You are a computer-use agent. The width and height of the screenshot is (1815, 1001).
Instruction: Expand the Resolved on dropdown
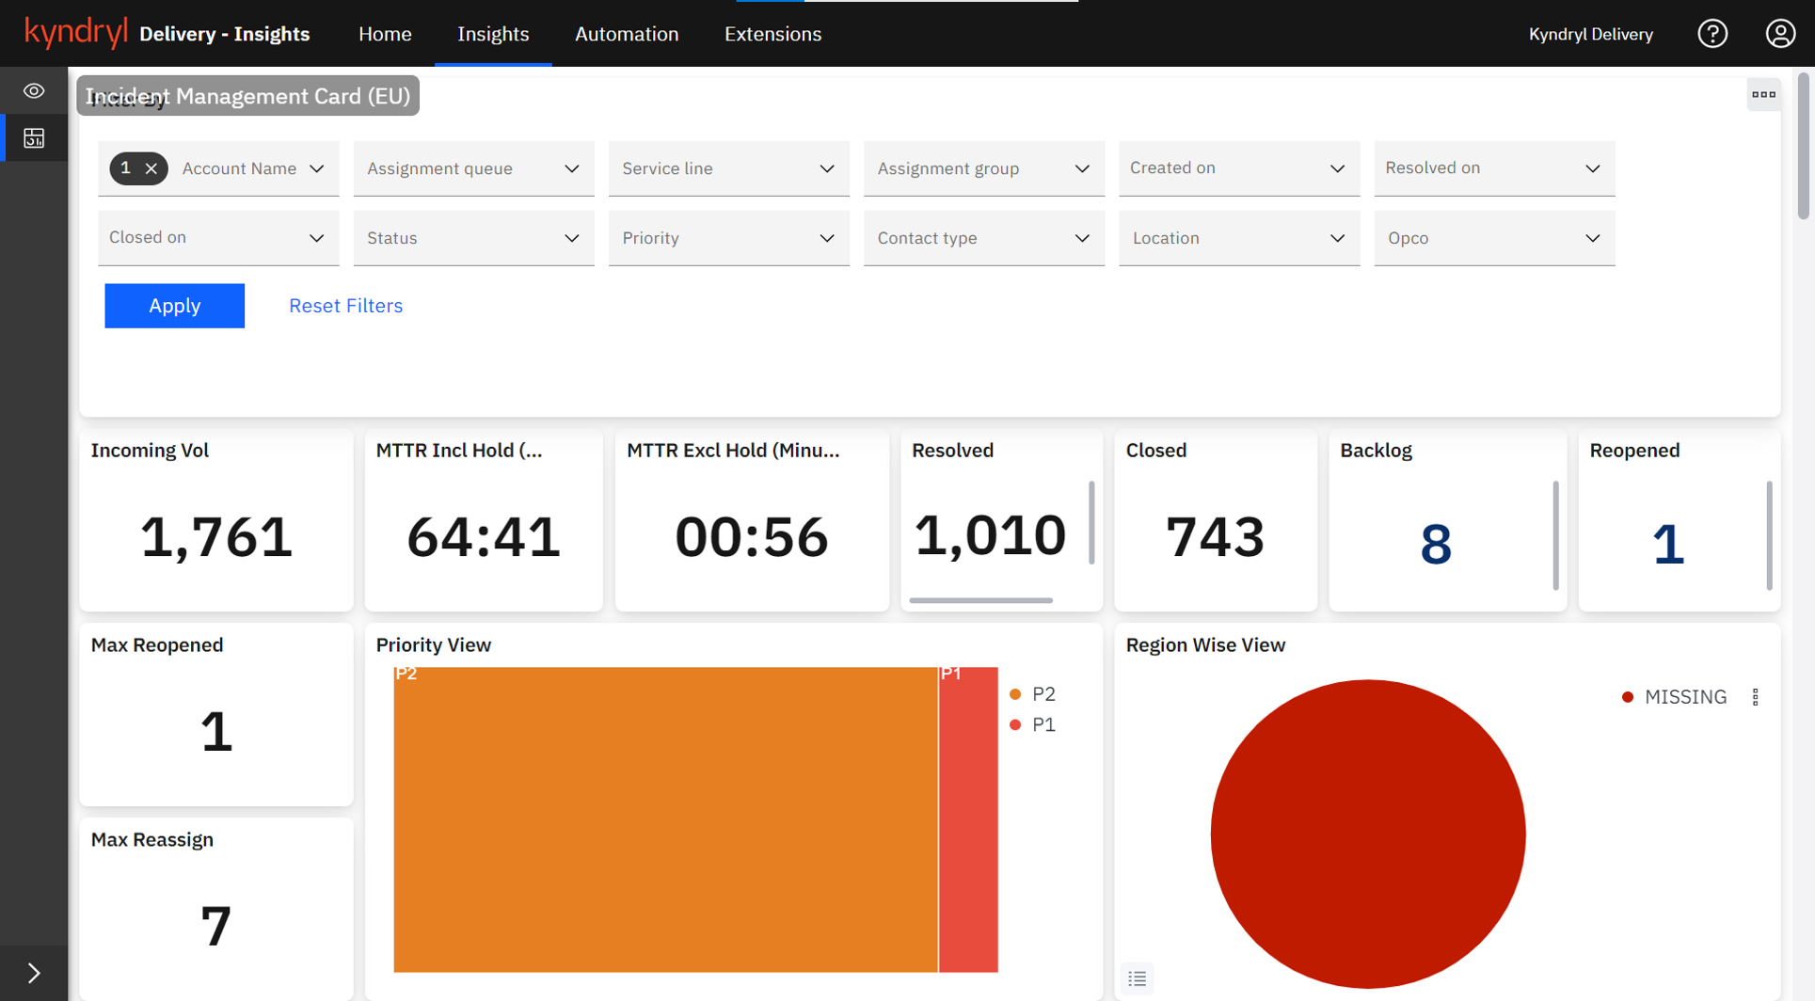(x=1494, y=168)
